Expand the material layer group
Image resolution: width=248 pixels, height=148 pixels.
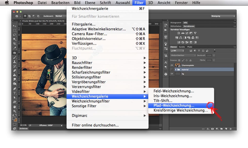(x=176, y=69)
